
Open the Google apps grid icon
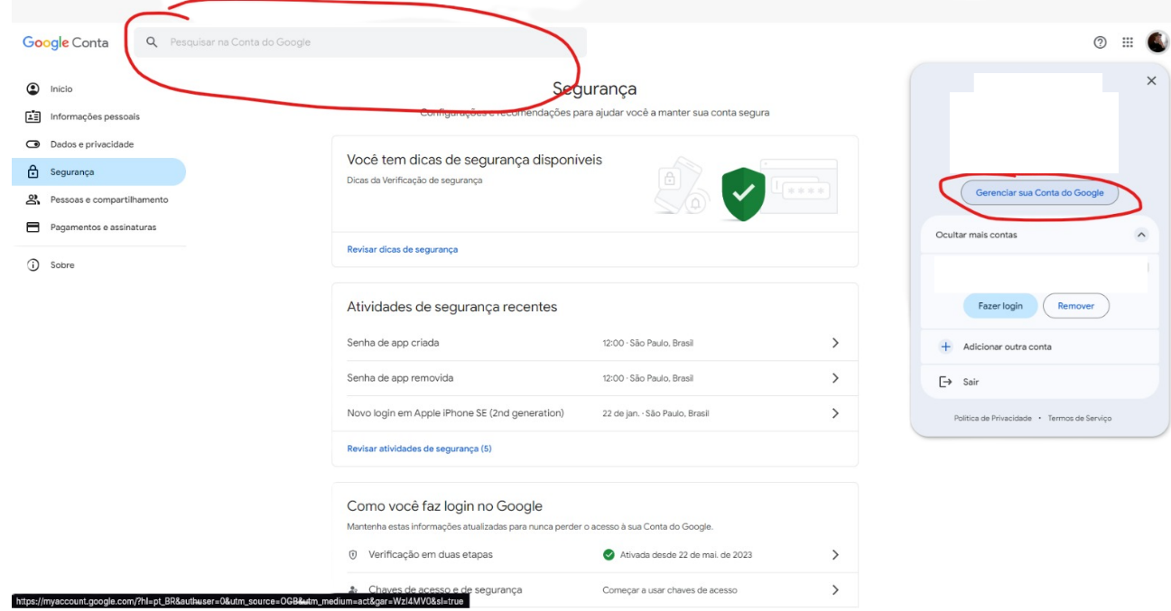1128,42
